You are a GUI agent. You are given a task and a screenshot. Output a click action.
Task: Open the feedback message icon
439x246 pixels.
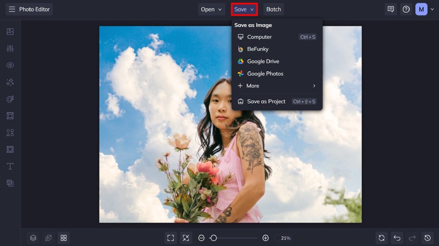click(391, 9)
